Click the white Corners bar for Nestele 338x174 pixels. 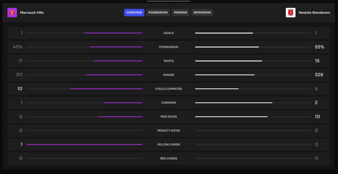[233, 103]
